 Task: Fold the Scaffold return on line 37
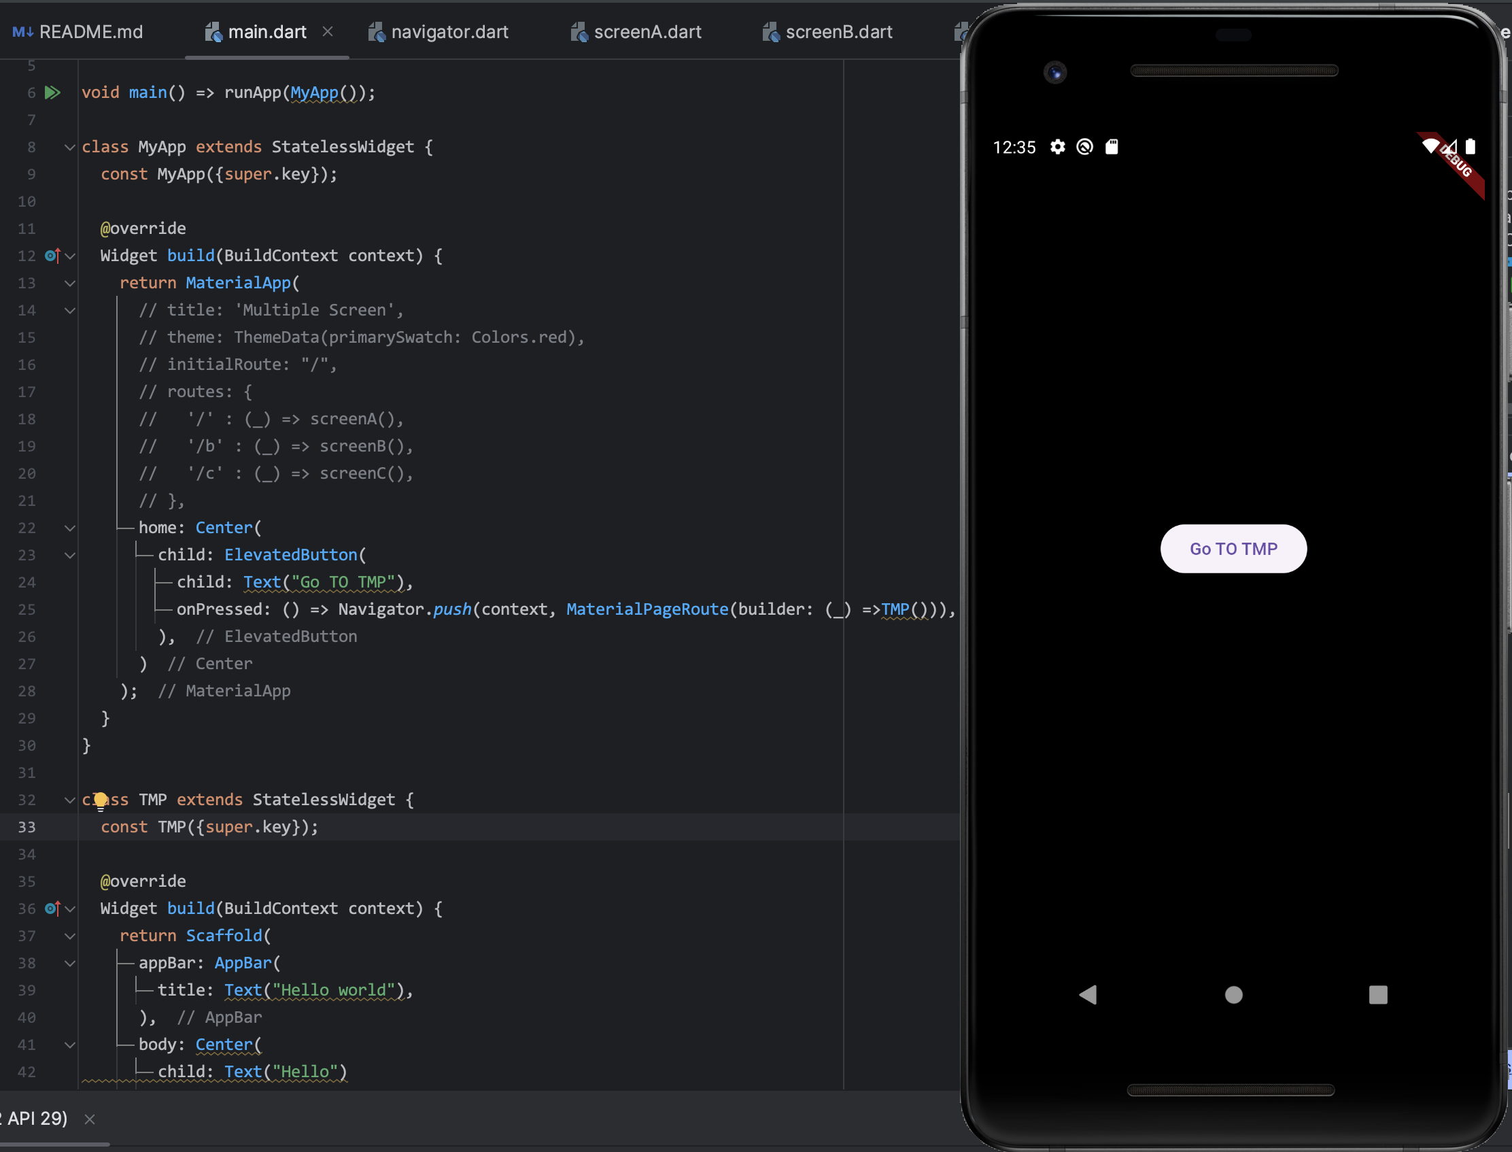point(70,936)
